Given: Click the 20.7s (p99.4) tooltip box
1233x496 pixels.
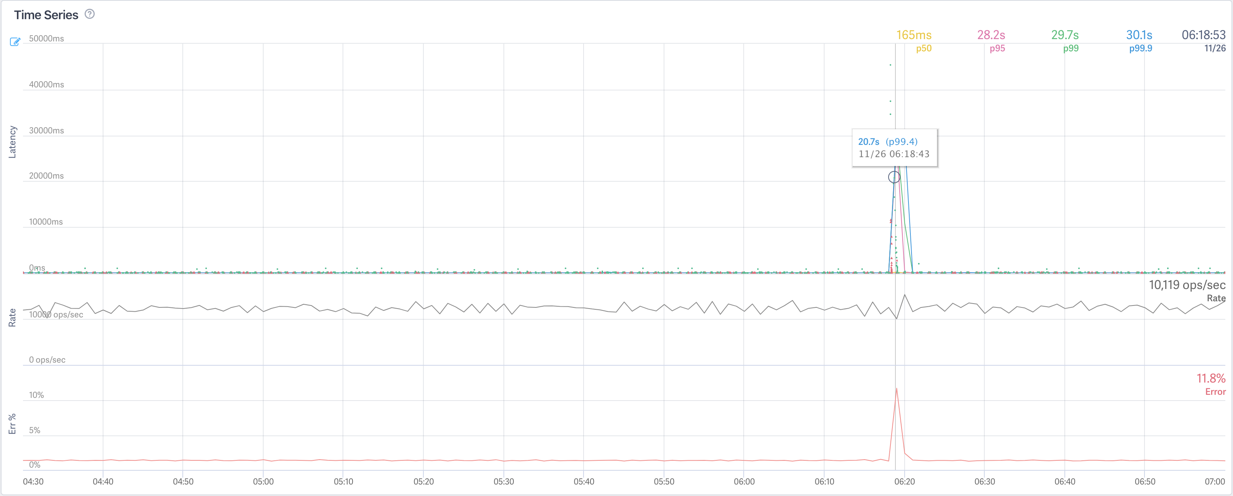Looking at the screenshot, I should [x=895, y=148].
